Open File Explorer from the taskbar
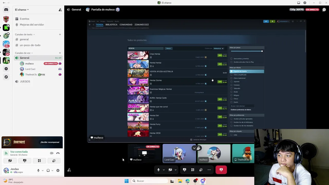The width and height of the screenshot is (329, 185). (x=180, y=181)
